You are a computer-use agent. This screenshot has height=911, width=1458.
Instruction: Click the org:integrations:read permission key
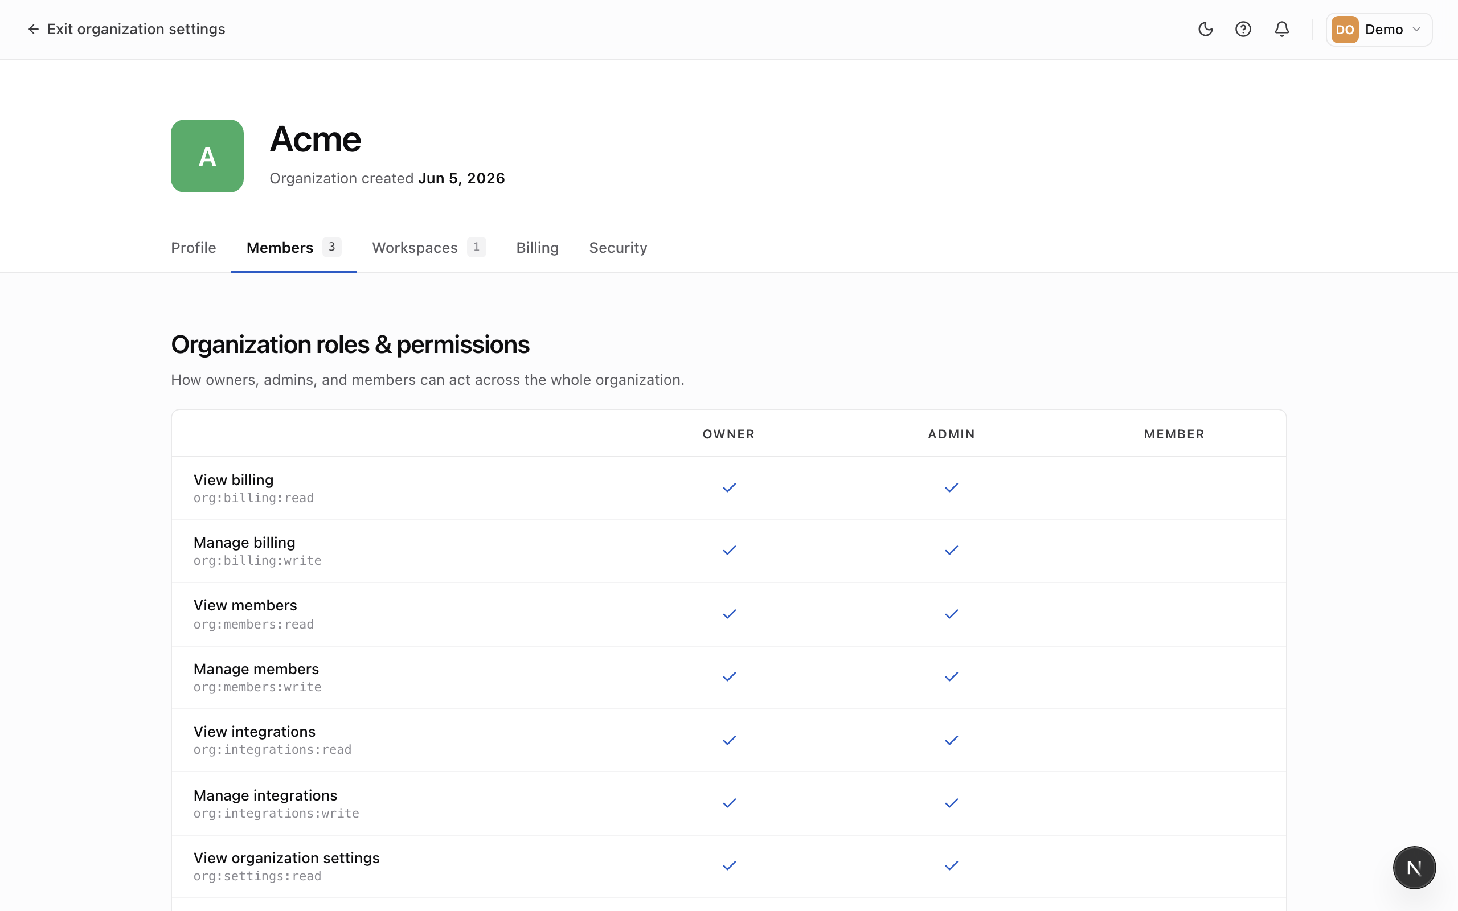pyautogui.click(x=272, y=749)
